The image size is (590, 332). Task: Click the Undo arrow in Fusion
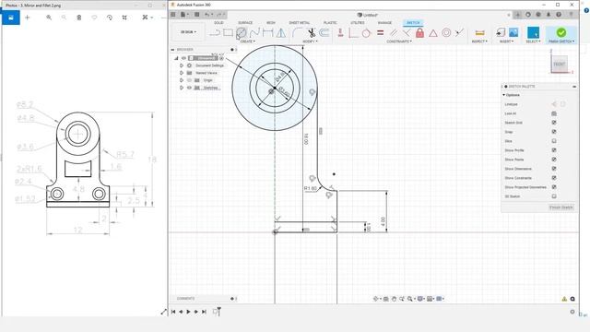point(206,15)
